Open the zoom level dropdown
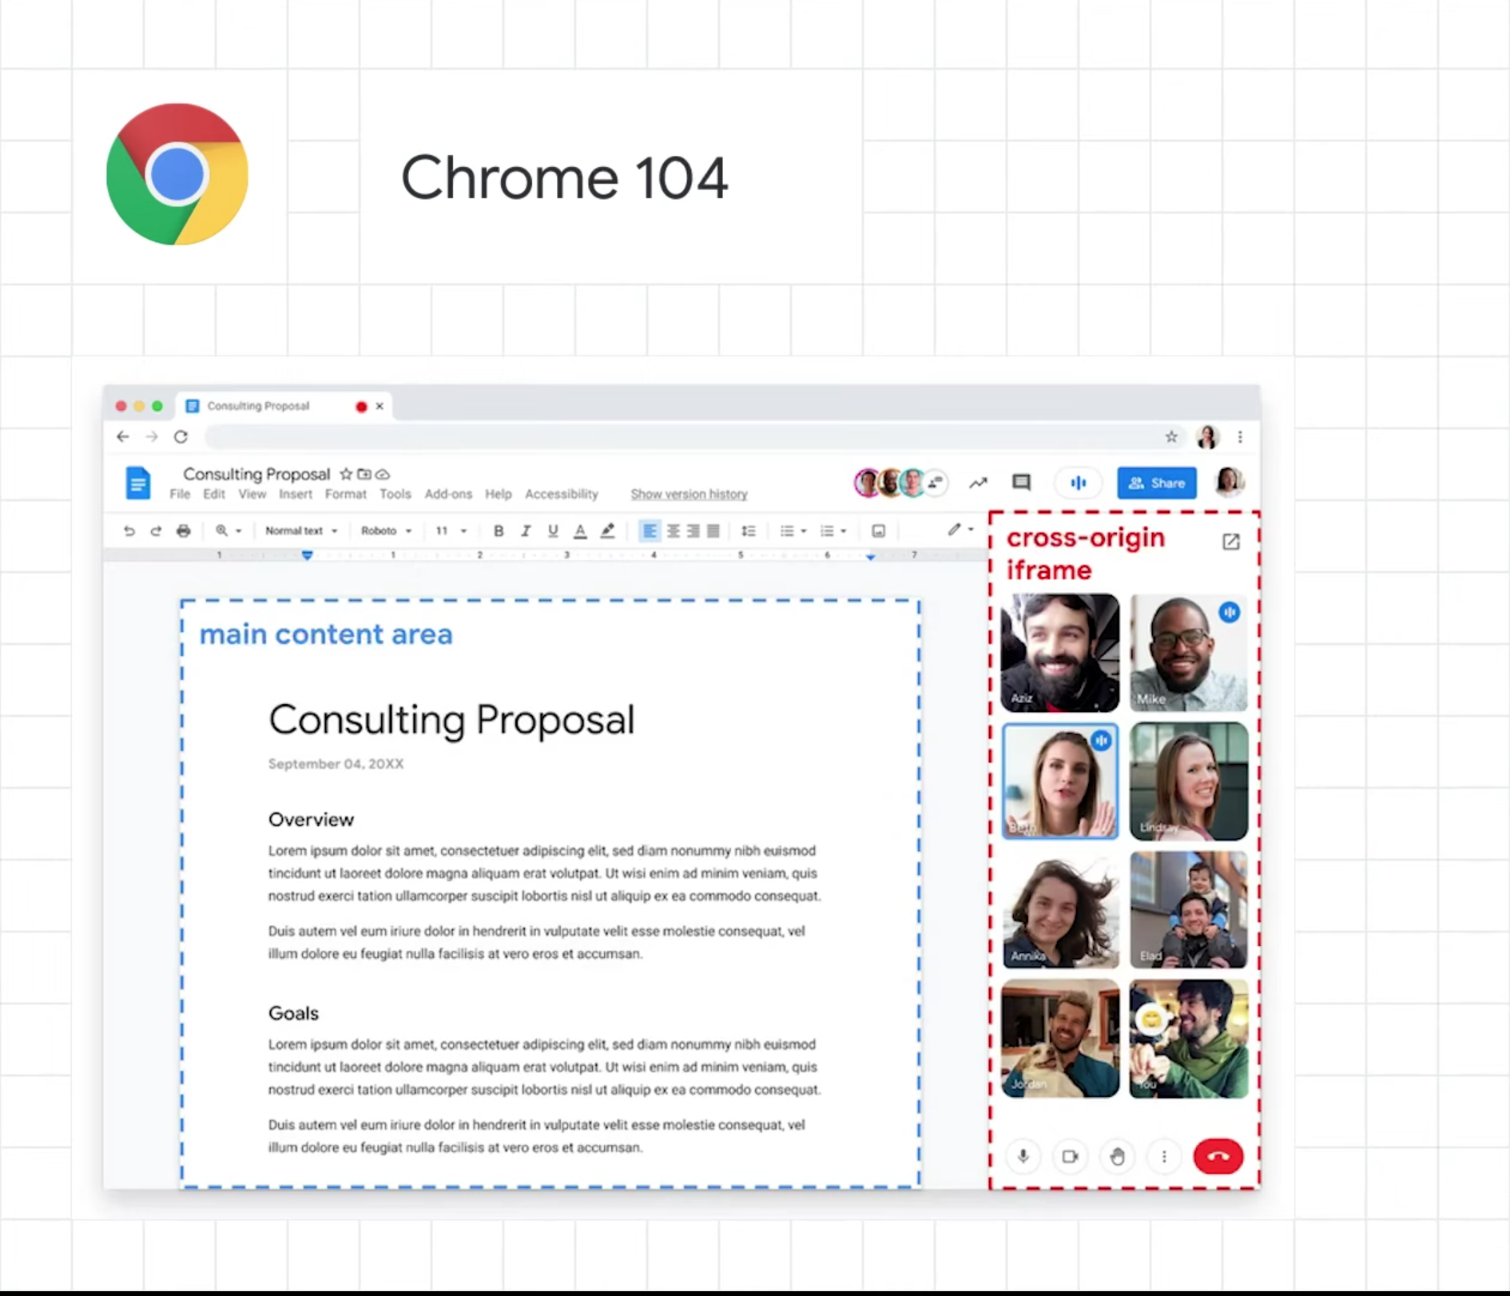1510x1296 pixels. (228, 531)
